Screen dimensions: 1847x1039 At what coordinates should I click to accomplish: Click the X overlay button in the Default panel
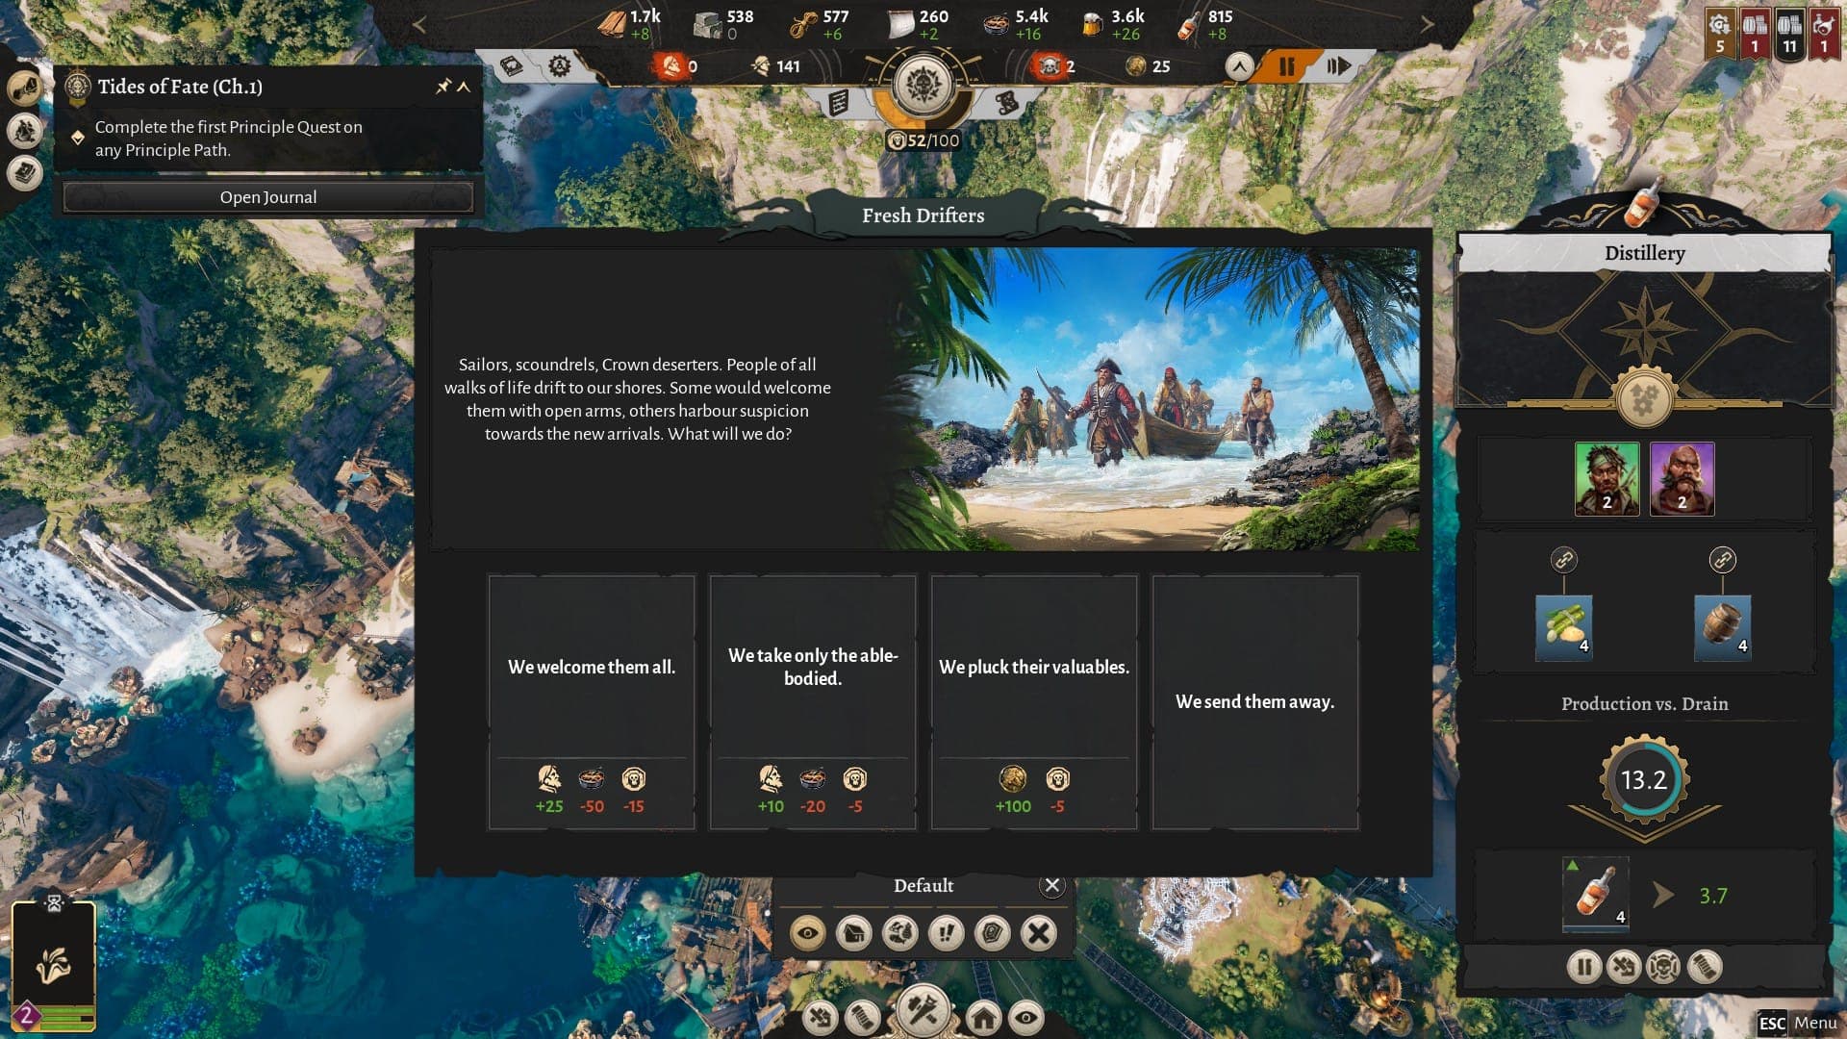coord(1039,933)
